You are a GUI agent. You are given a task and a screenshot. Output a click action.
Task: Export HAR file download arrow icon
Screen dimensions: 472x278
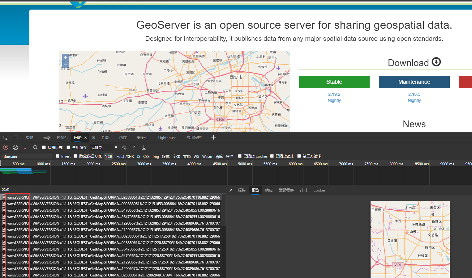[x=144, y=147]
